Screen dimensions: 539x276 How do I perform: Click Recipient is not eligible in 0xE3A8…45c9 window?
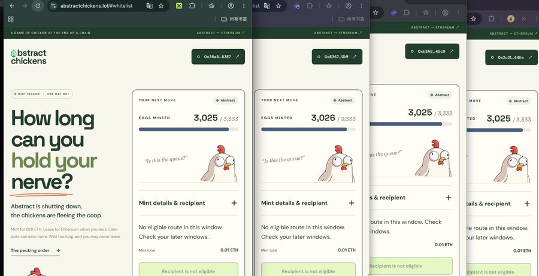(x=411, y=266)
